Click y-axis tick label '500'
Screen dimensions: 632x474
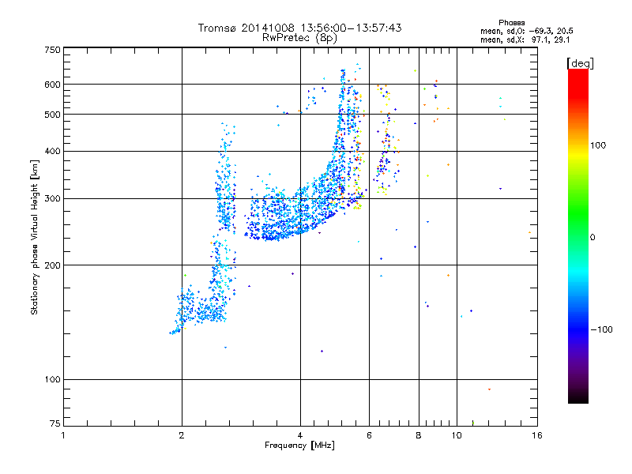pyautogui.click(x=53, y=115)
